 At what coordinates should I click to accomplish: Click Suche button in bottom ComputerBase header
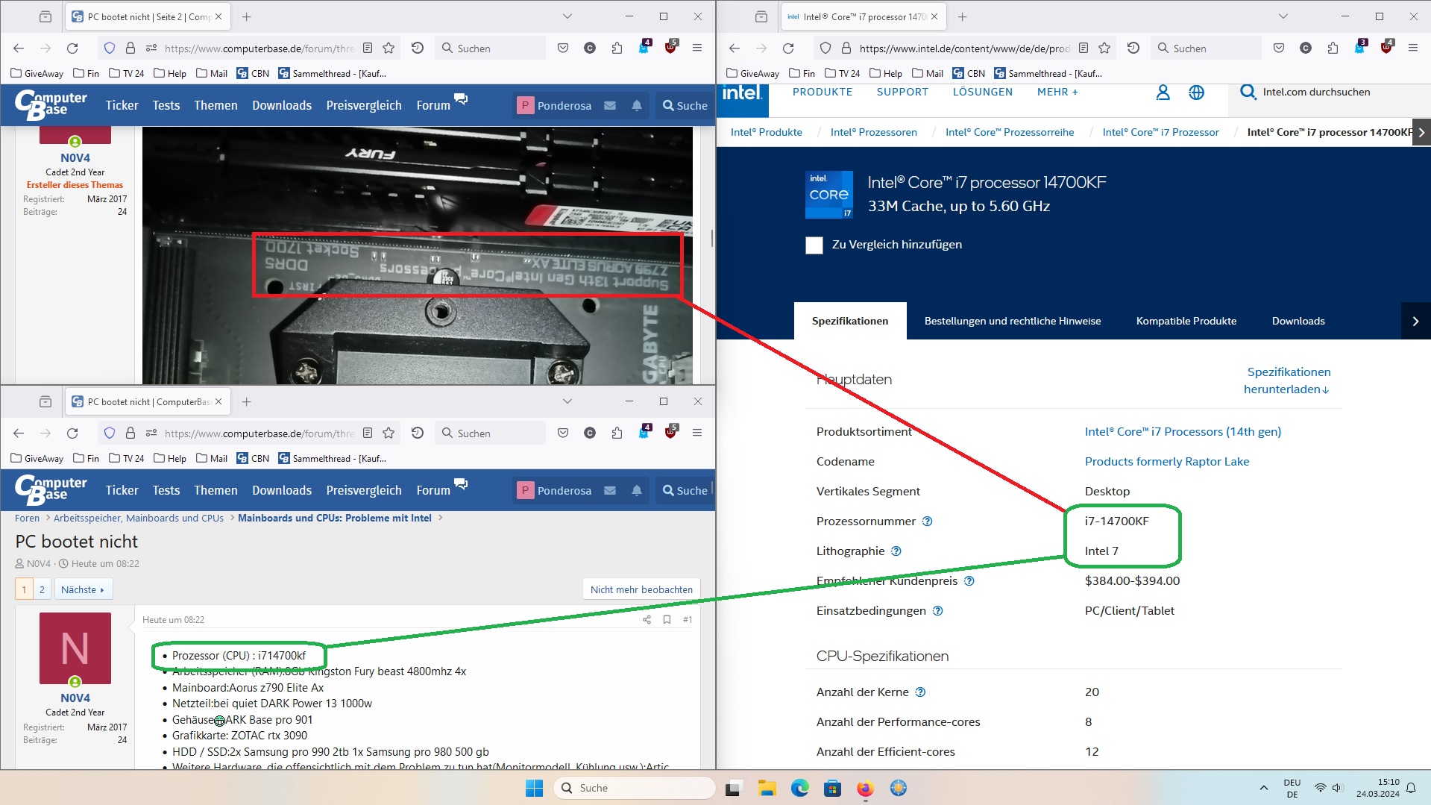point(685,491)
